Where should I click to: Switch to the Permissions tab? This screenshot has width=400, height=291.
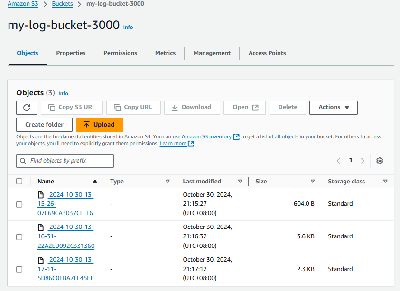(x=120, y=53)
